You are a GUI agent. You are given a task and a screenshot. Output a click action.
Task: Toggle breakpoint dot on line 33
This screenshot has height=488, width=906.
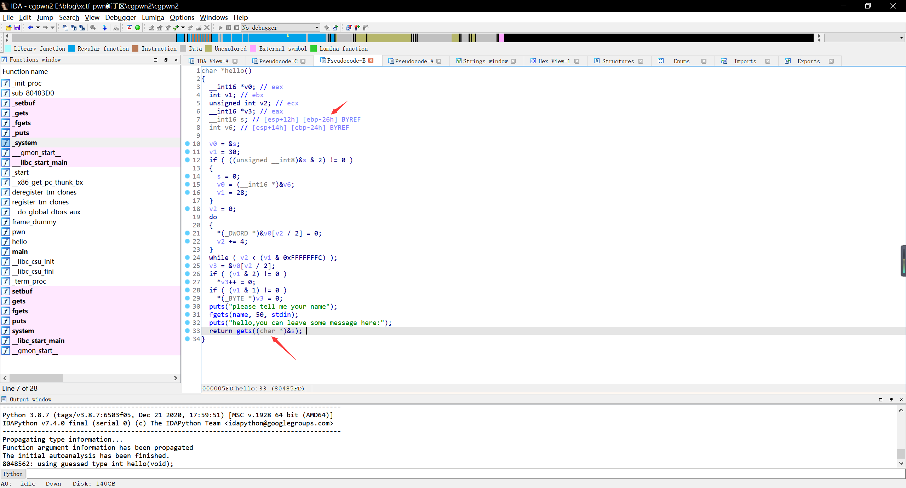[187, 331]
